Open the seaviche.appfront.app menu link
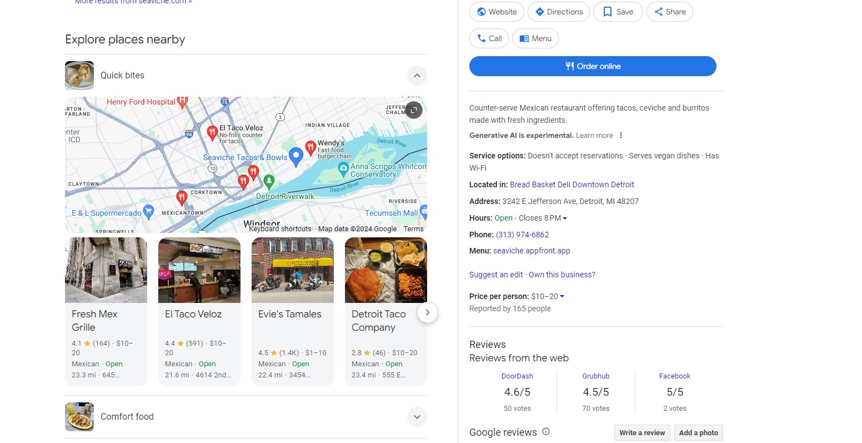Screen dimensions: 862x443 pyautogui.click(x=532, y=251)
